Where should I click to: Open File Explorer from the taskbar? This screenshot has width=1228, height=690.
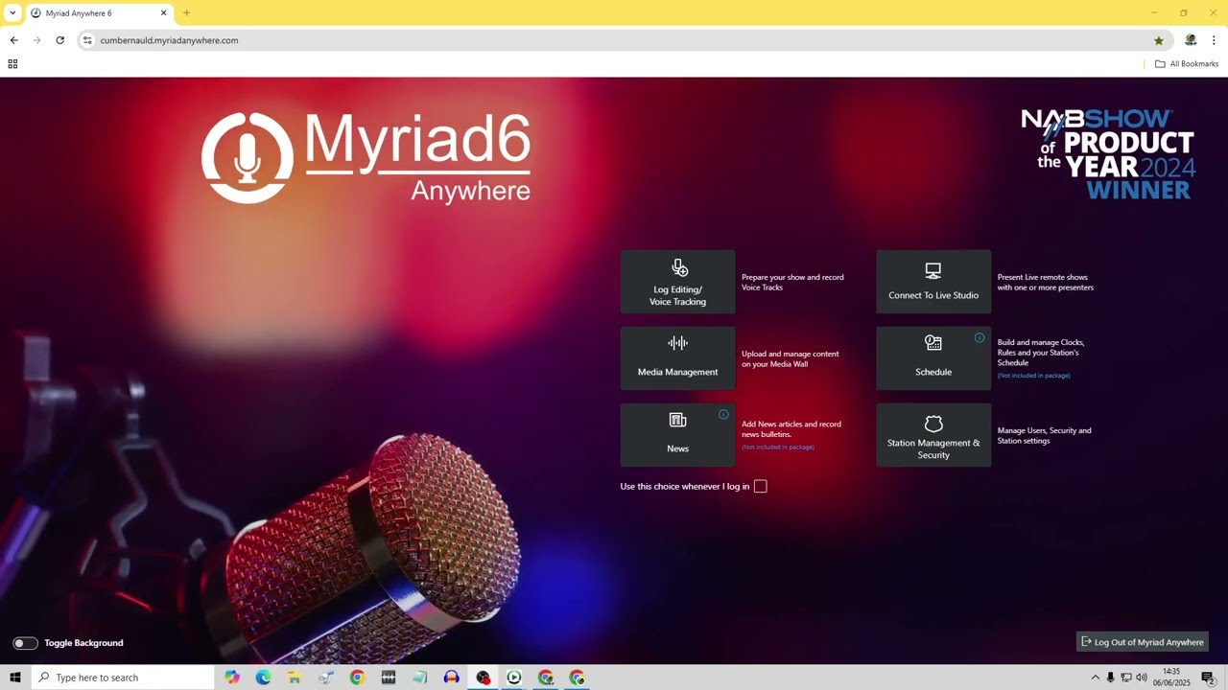point(295,678)
